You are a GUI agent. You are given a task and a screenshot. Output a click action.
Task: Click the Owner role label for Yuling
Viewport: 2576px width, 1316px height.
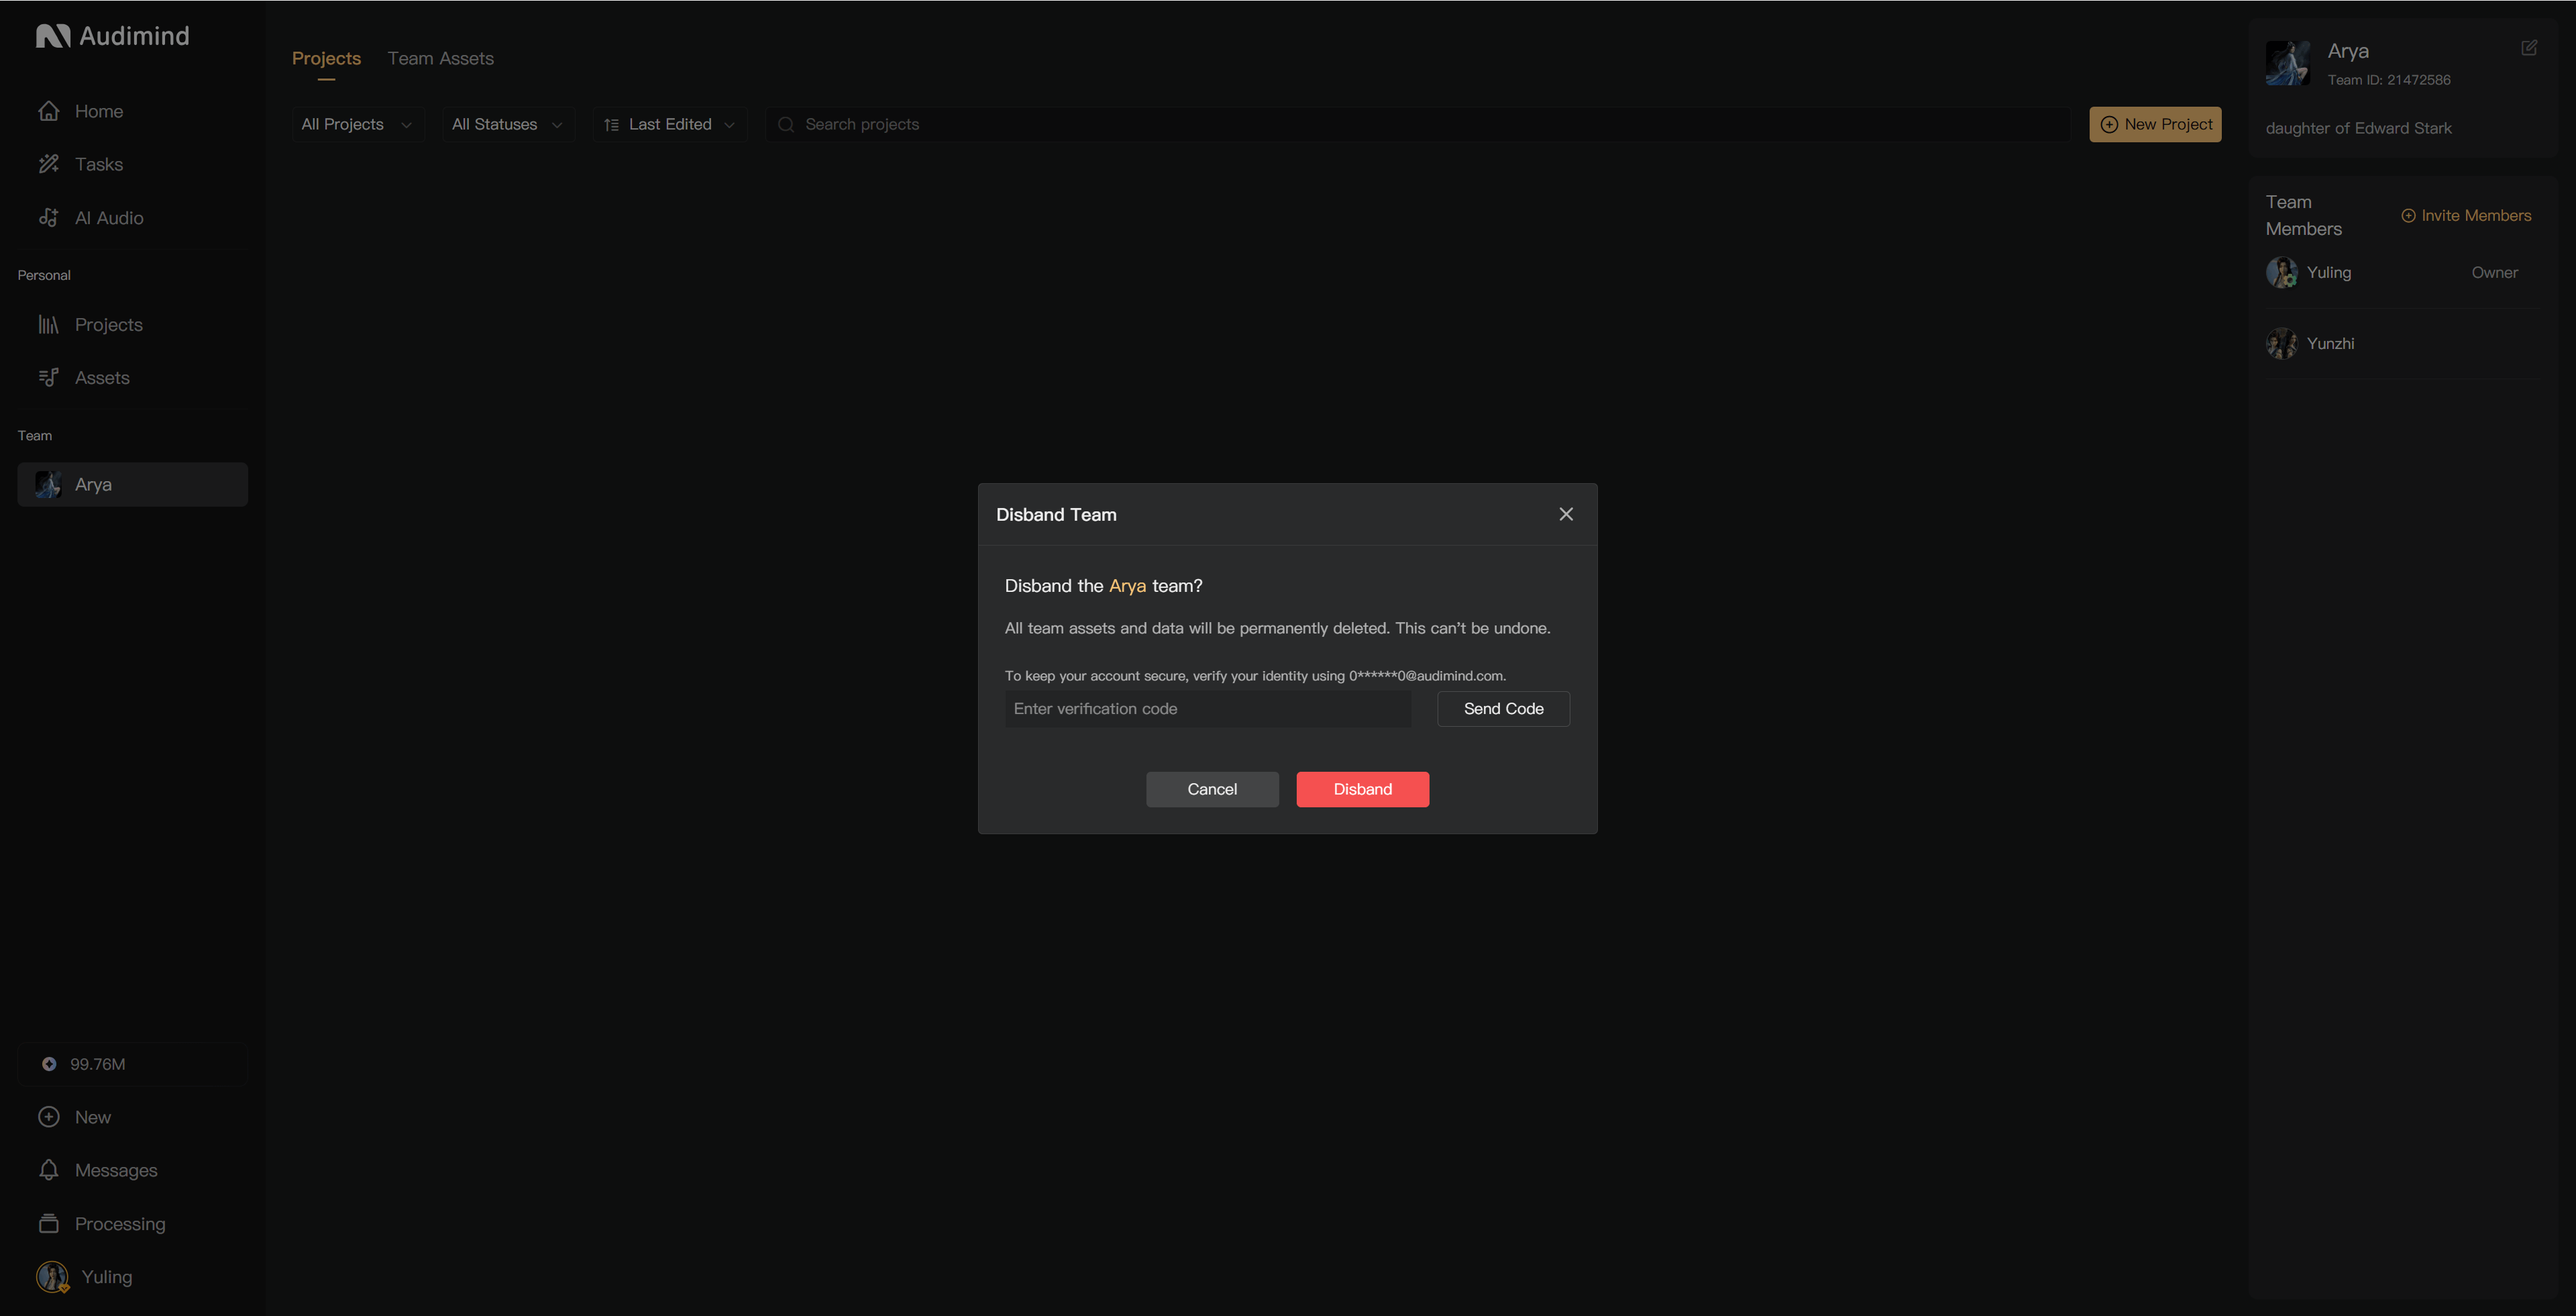[x=2494, y=272]
